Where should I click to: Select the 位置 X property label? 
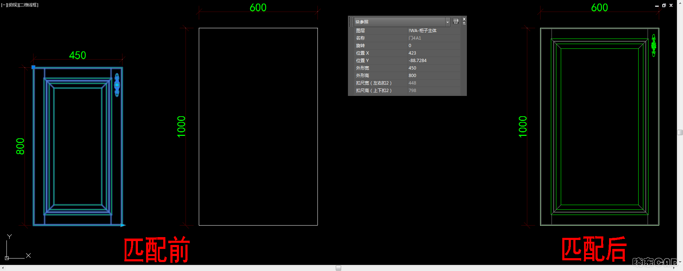[362, 53]
